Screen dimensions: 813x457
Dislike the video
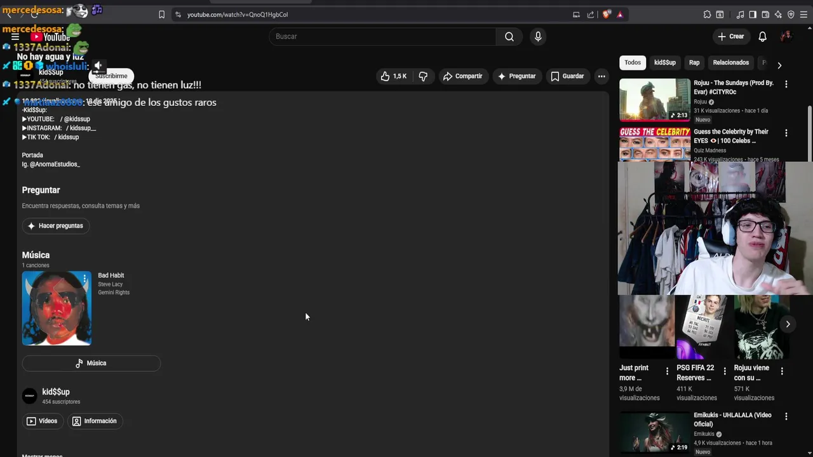[x=423, y=76]
